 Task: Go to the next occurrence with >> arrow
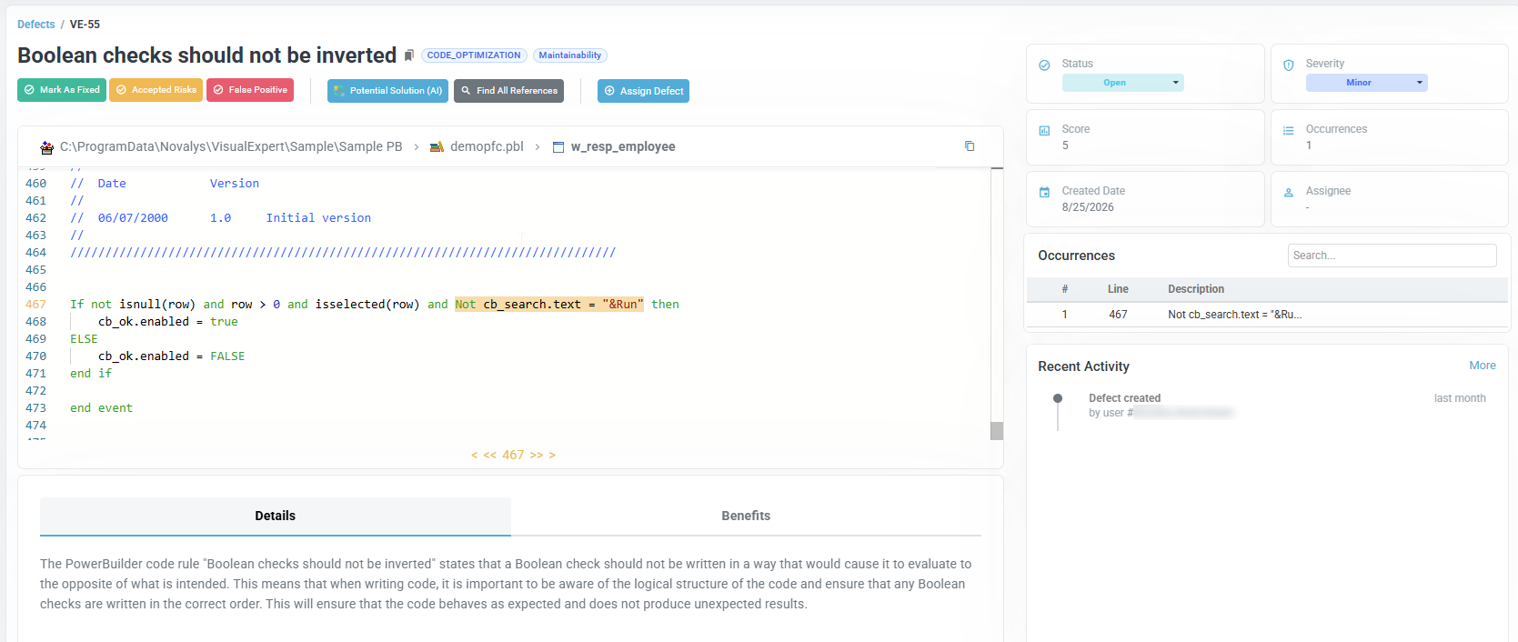pos(537,455)
